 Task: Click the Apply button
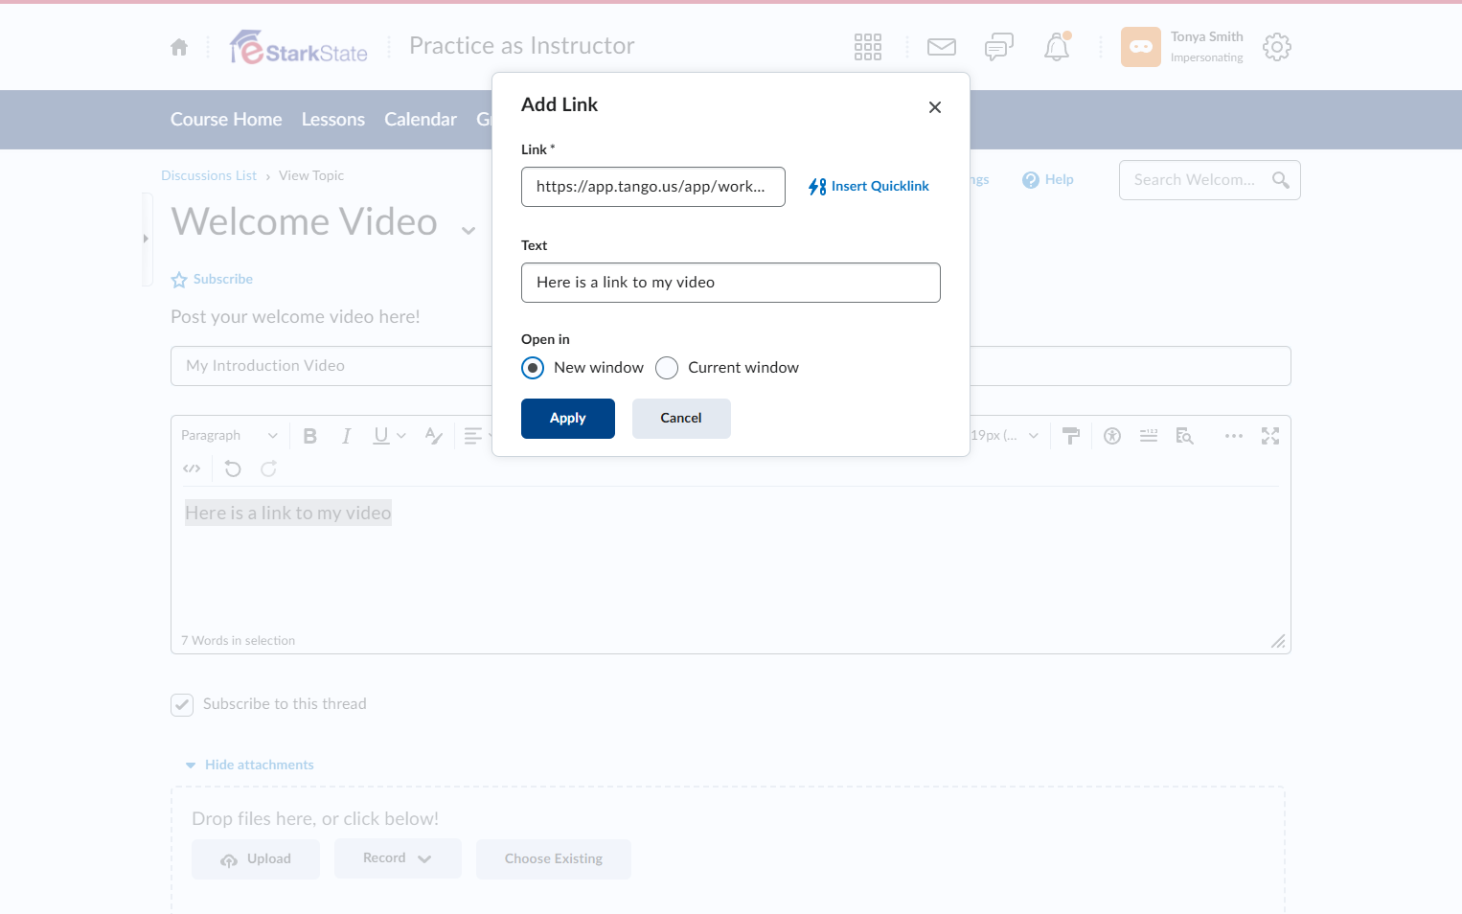568,419
